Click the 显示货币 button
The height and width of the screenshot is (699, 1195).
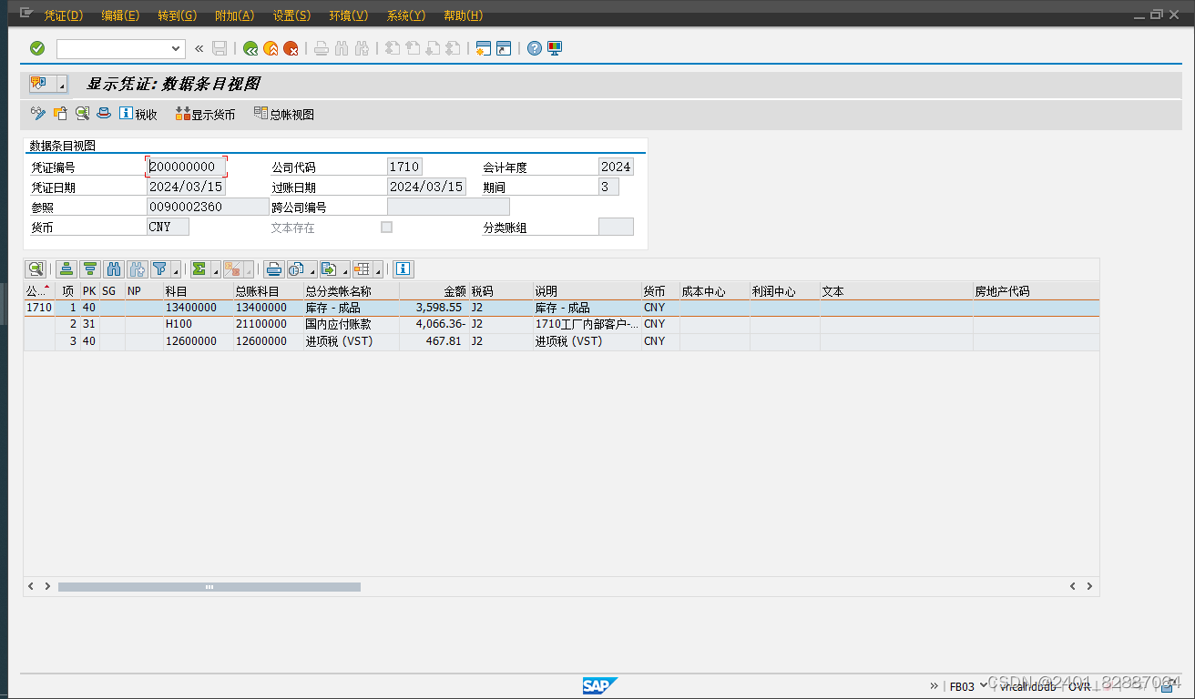(x=205, y=114)
